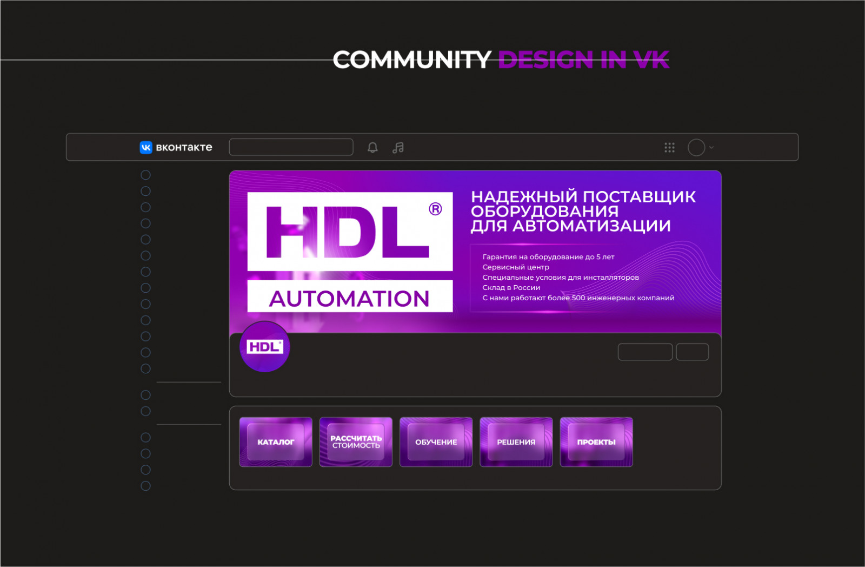Click the ВКонтакте wordmark
Viewport: 865px width, 567px height.
point(184,147)
